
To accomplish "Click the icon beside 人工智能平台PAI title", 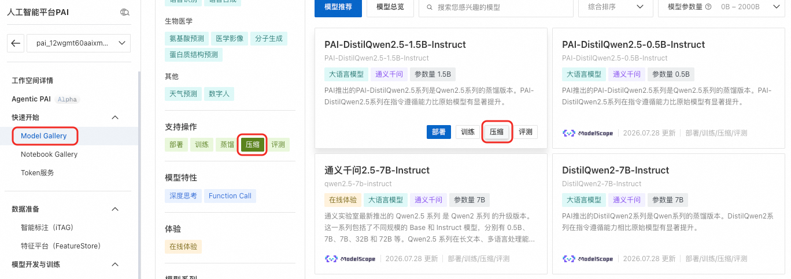I will point(125,12).
